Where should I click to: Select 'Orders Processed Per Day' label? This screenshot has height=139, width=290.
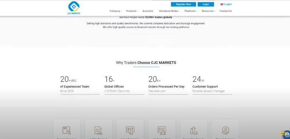167,87
